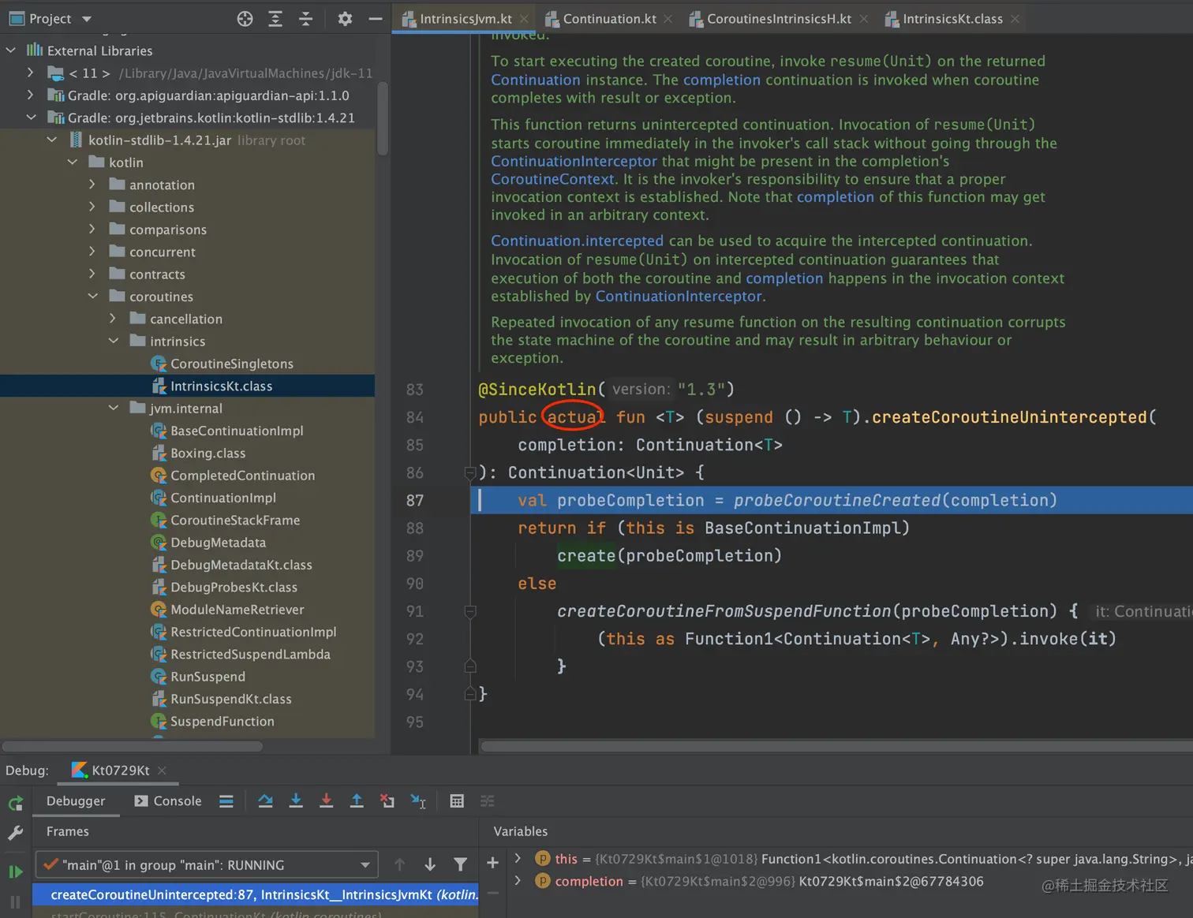Image resolution: width=1193 pixels, height=918 pixels.
Task: Collapse the kotlin-stdlib Gradle library node
Action: [31, 118]
